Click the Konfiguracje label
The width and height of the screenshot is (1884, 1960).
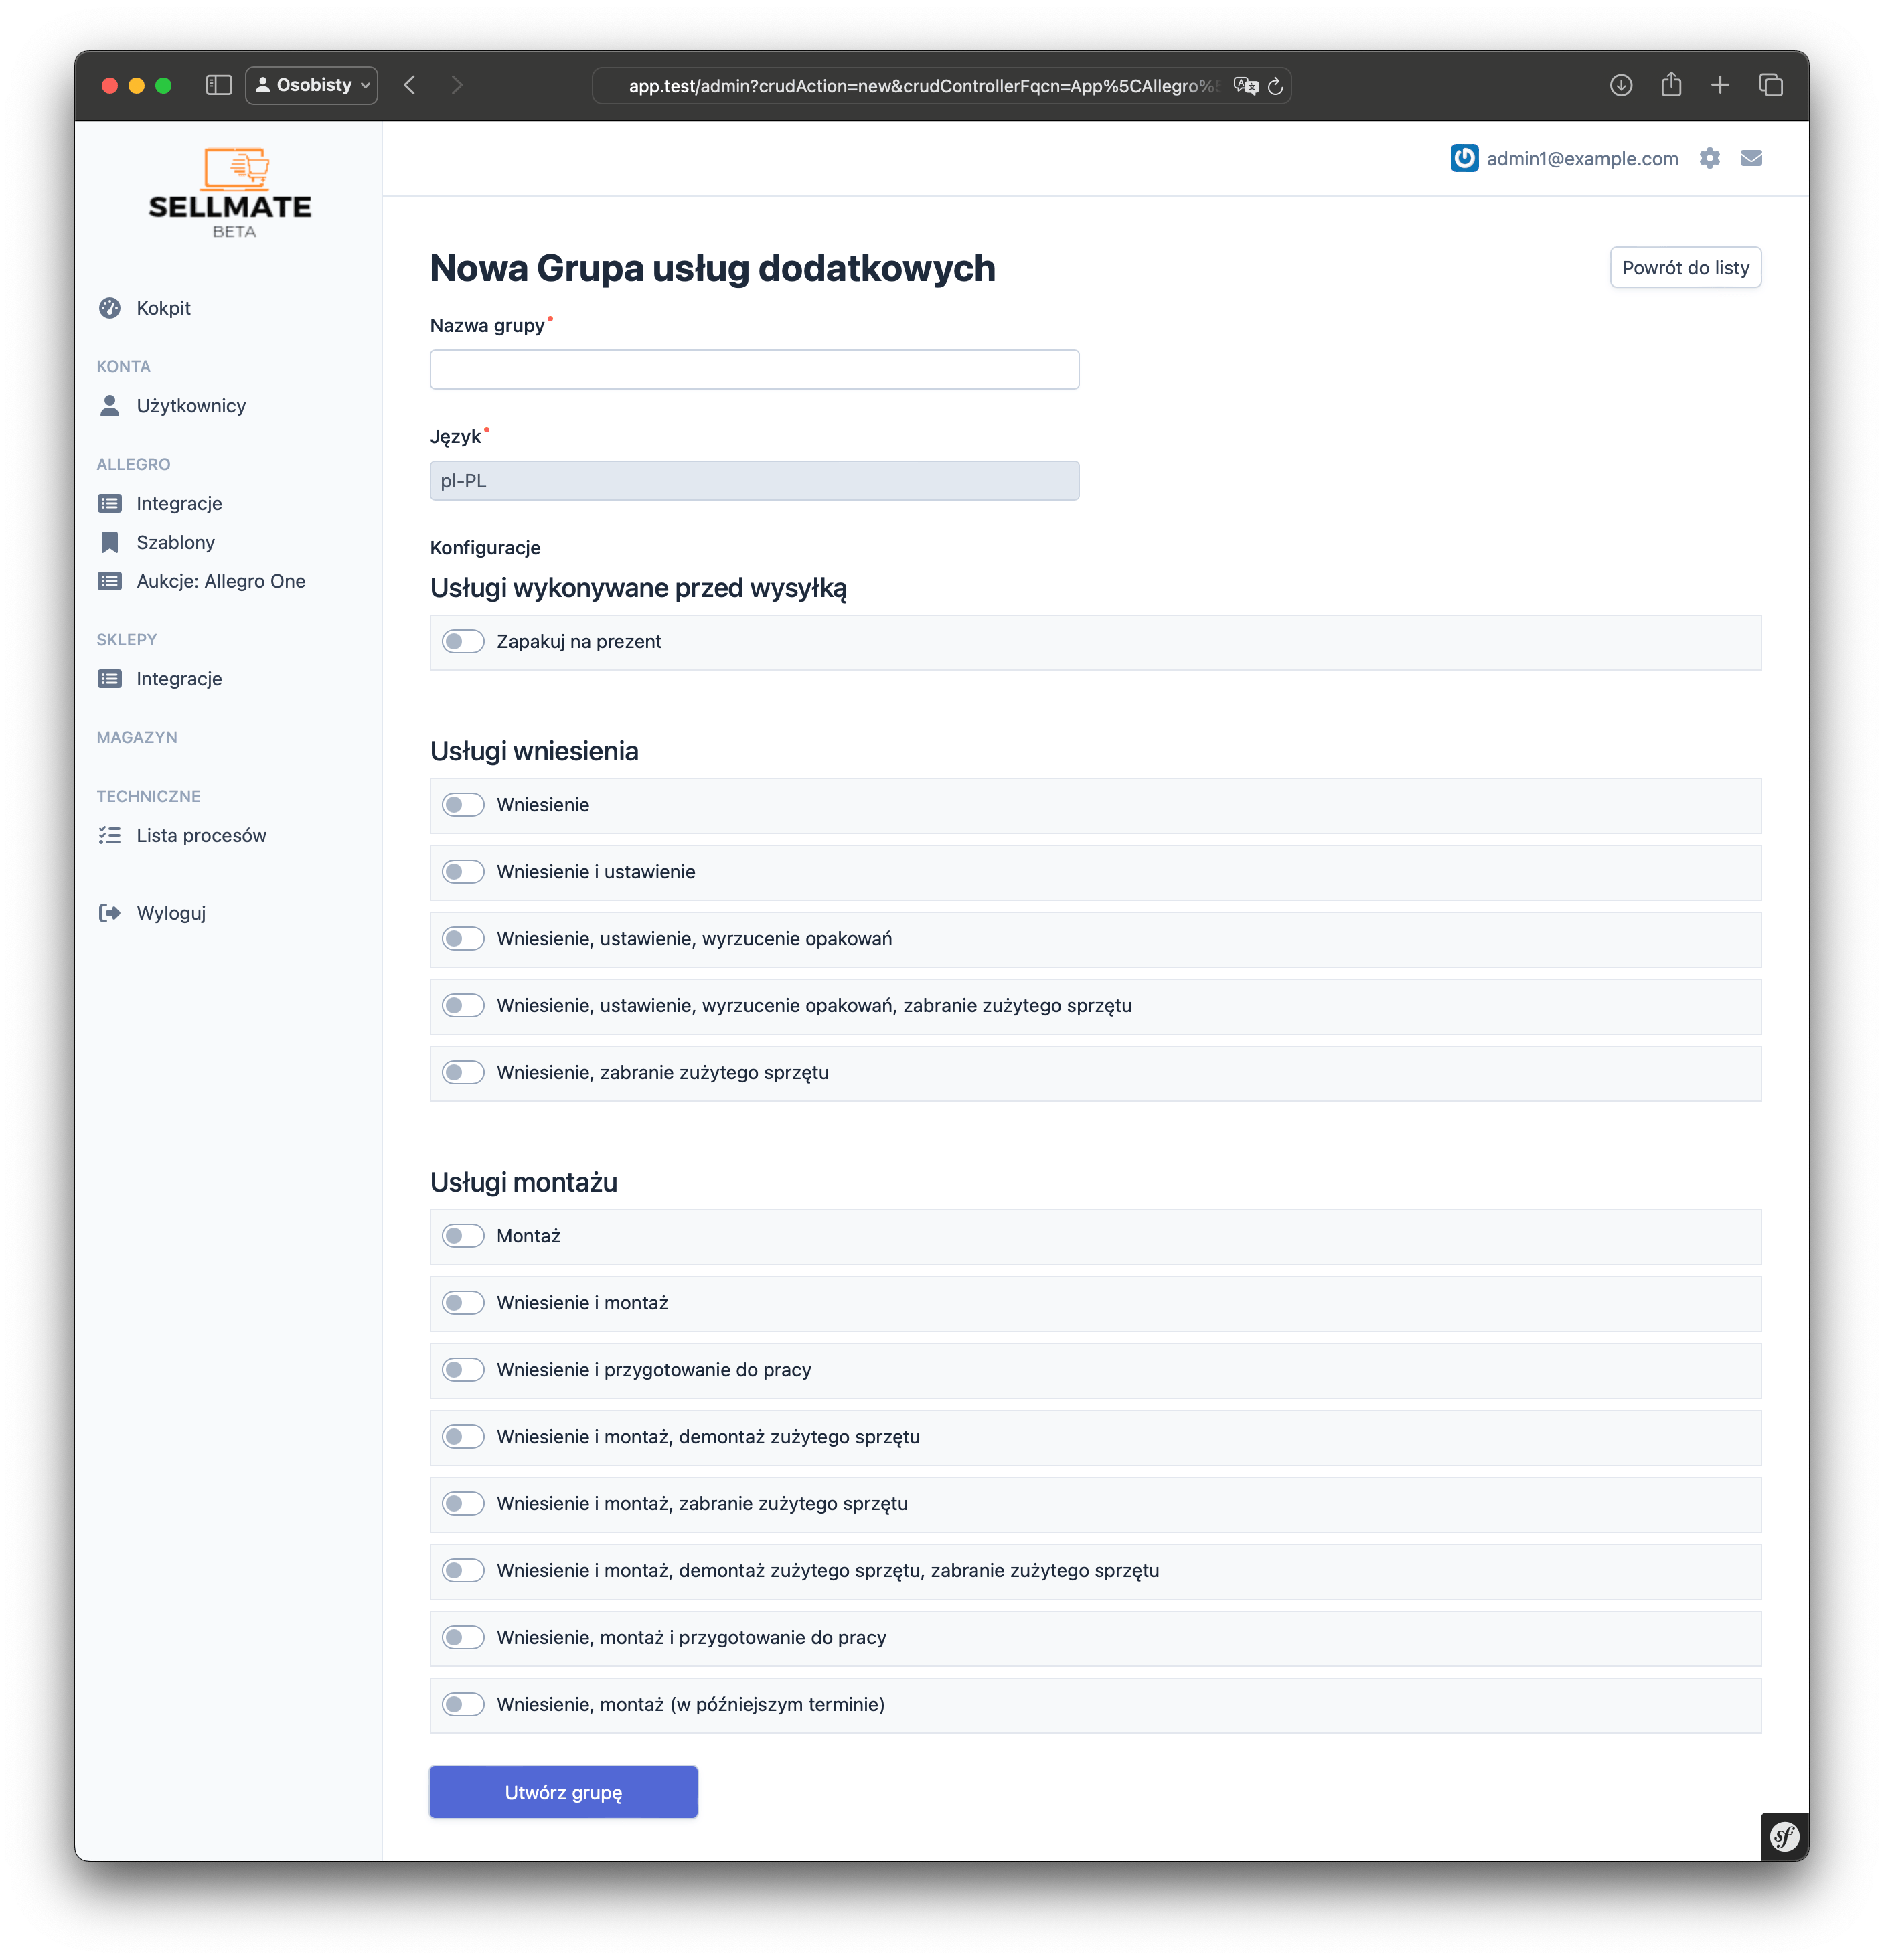485,548
